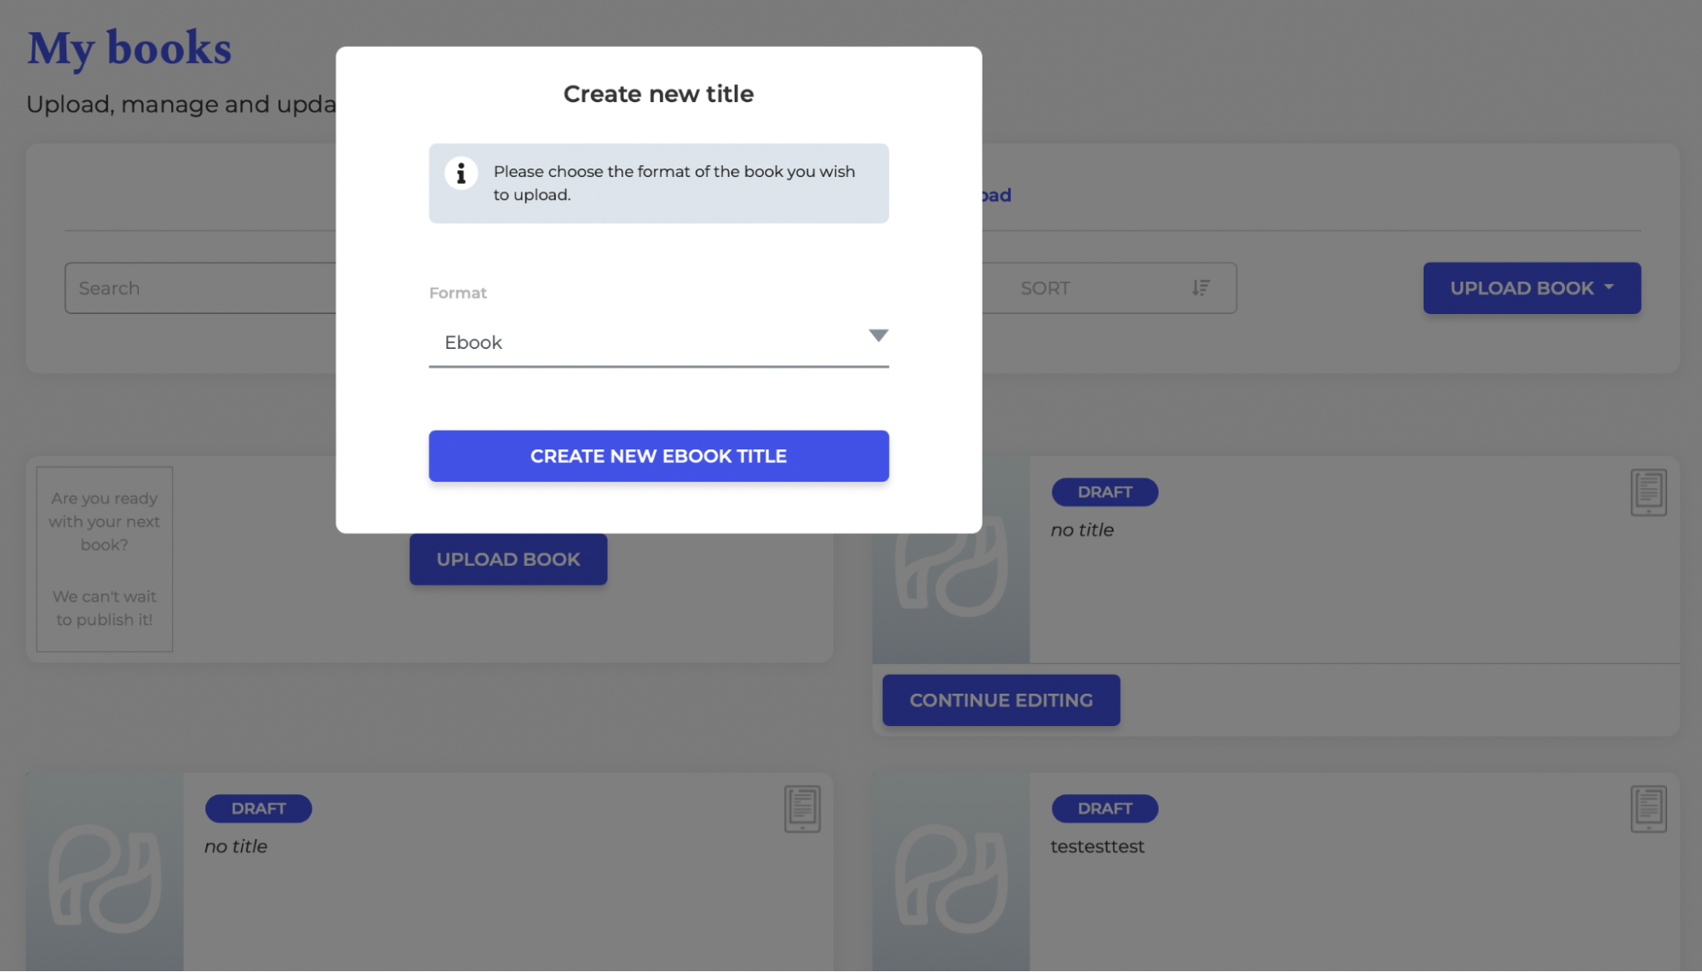This screenshot has width=1702, height=972.
Task: Open the Ebook format selector dropdown
Action: [658, 341]
